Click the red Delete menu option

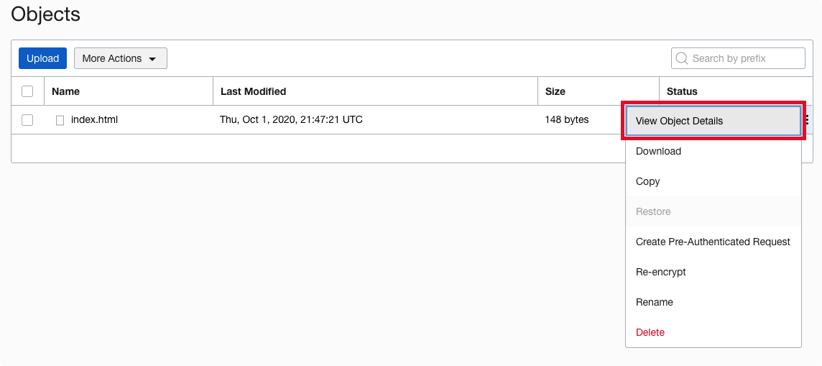coord(650,332)
